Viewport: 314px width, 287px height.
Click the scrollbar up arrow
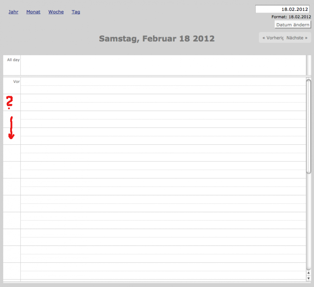point(308,273)
